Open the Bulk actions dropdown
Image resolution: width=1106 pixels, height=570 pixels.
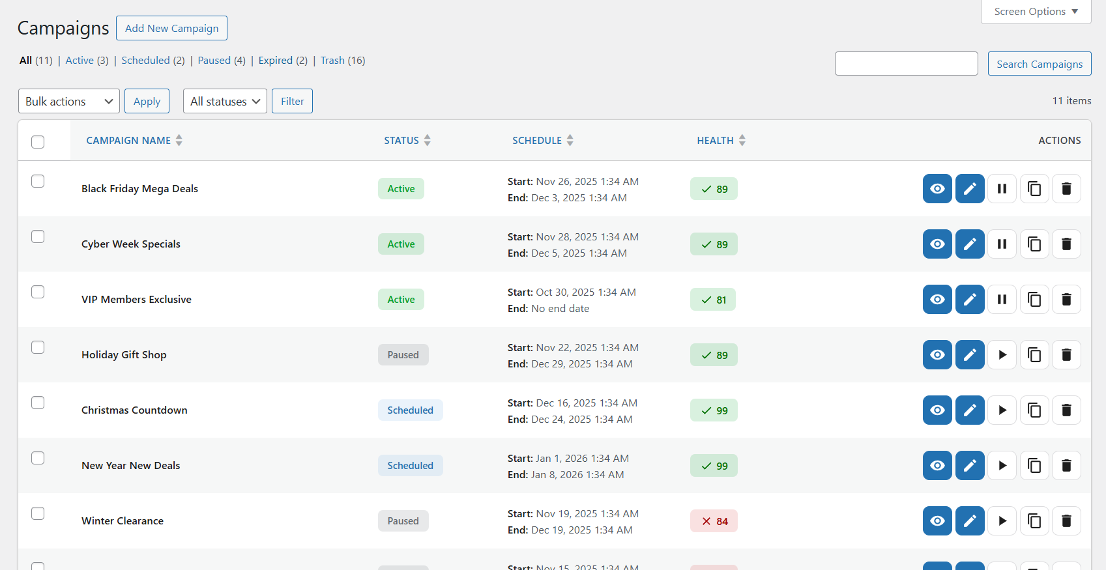click(x=69, y=101)
